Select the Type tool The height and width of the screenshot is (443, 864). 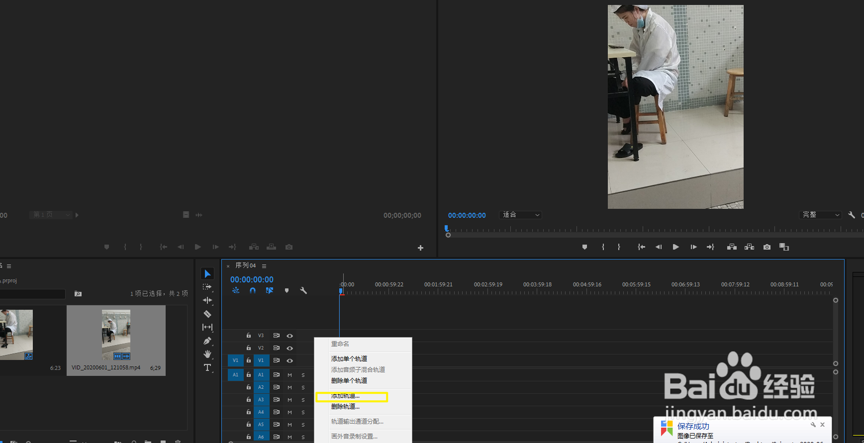point(207,367)
